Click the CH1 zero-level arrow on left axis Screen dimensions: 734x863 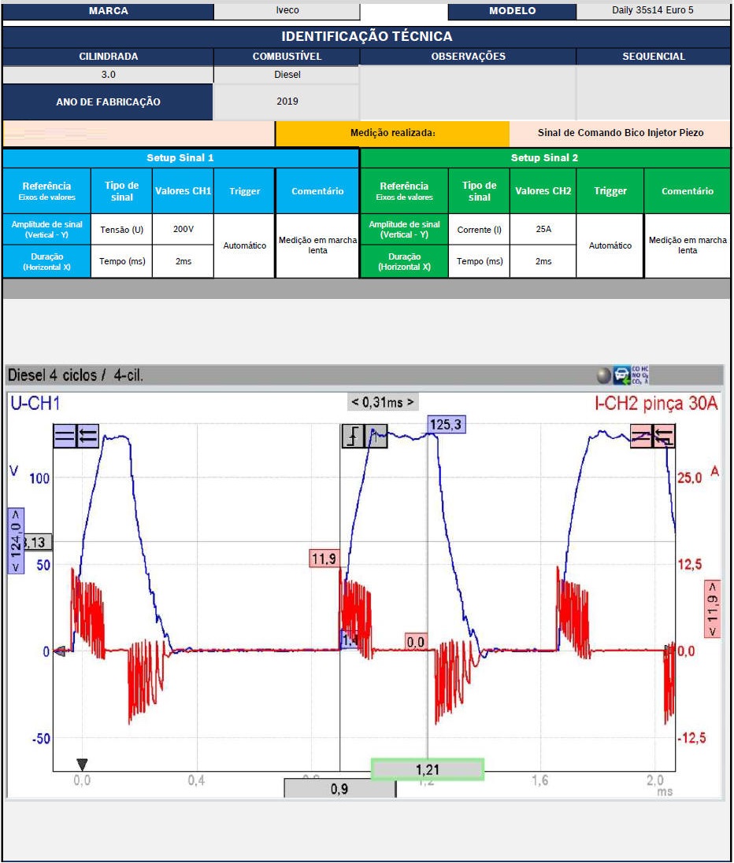pyautogui.click(x=58, y=651)
